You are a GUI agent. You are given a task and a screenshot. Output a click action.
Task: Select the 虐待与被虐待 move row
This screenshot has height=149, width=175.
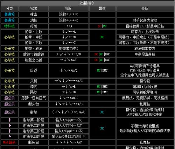click(x=87, y=54)
